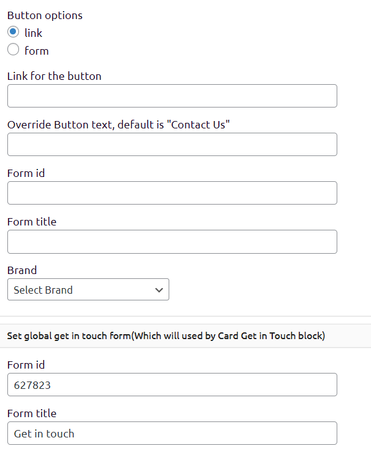The image size is (371, 454).
Task: Click the "Form id" label above the empty field
Action: pos(26,173)
